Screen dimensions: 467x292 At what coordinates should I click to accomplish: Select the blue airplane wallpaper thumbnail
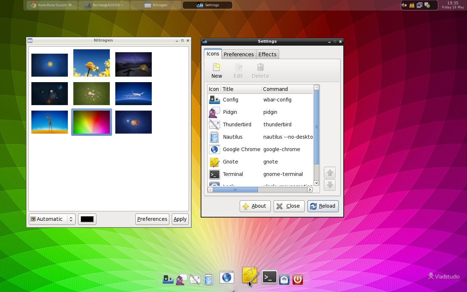[x=133, y=93]
